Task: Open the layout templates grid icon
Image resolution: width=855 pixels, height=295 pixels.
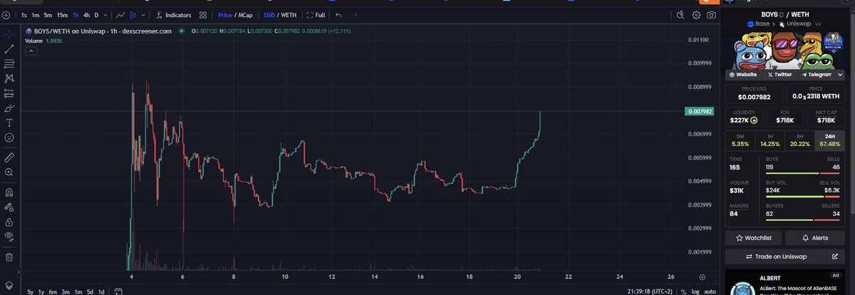Action: click(x=203, y=14)
